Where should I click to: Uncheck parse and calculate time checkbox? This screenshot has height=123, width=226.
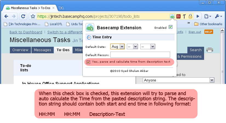pyautogui.click(x=88, y=62)
